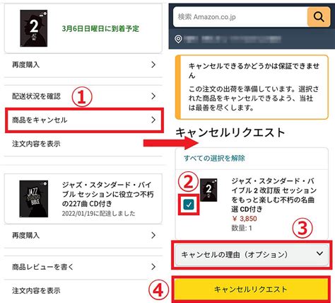The image size is (335, 303).
Task: Uncheck the jazz book item checkbox
Action: 189,205
